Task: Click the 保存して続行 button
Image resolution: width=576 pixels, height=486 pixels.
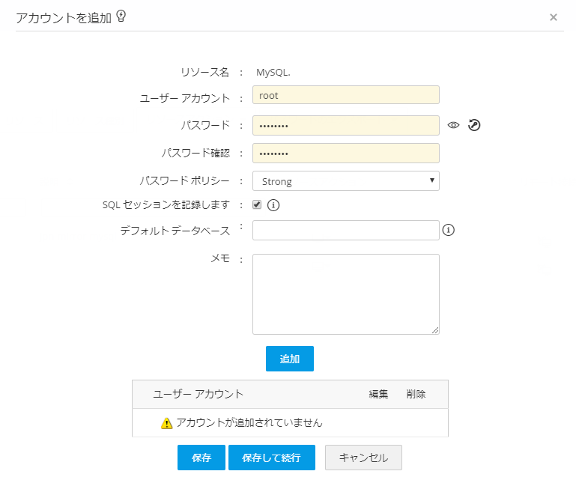Action: (x=271, y=458)
